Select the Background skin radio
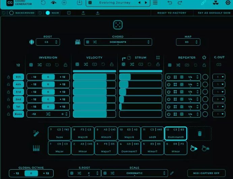This screenshot has height=179, width=233. [x=11, y=13]
